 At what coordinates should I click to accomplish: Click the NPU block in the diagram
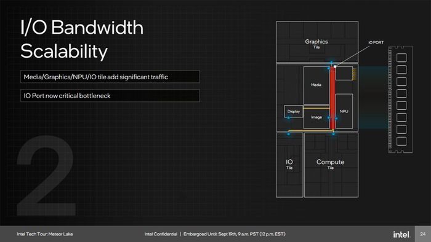point(344,111)
